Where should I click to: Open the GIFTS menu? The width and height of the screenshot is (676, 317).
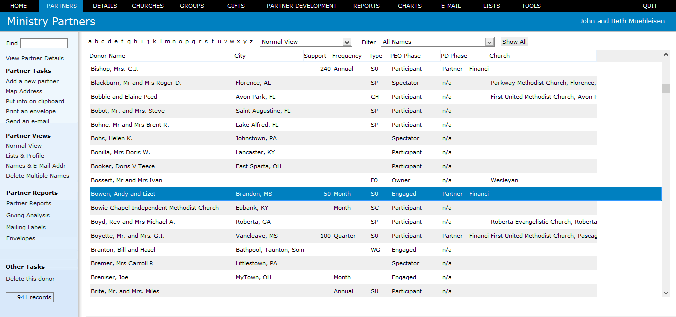coord(236,6)
